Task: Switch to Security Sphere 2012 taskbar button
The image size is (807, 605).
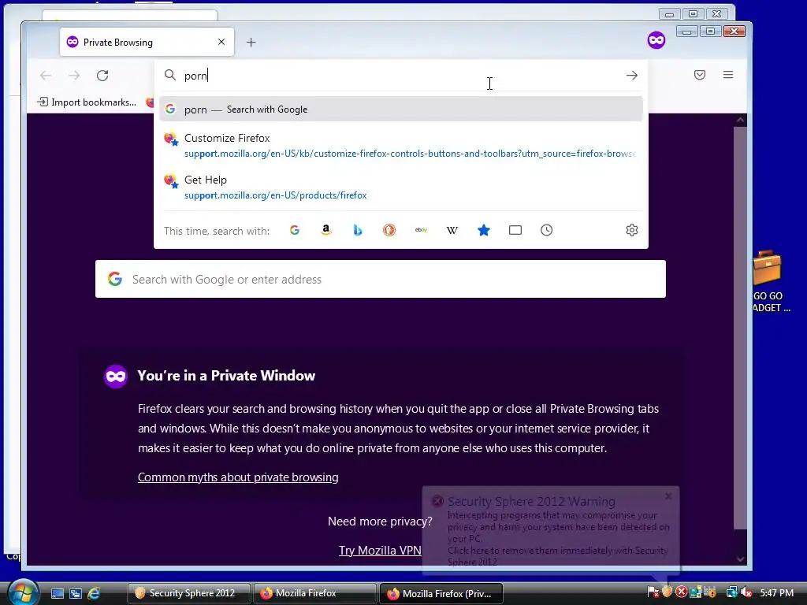Action: tap(188, 593)
